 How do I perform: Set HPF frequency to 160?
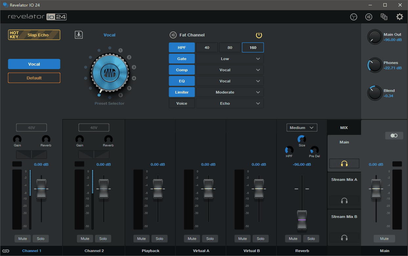(253, 48)
